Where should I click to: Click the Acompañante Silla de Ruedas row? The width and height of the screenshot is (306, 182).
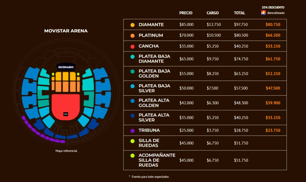tap(205, 160)
